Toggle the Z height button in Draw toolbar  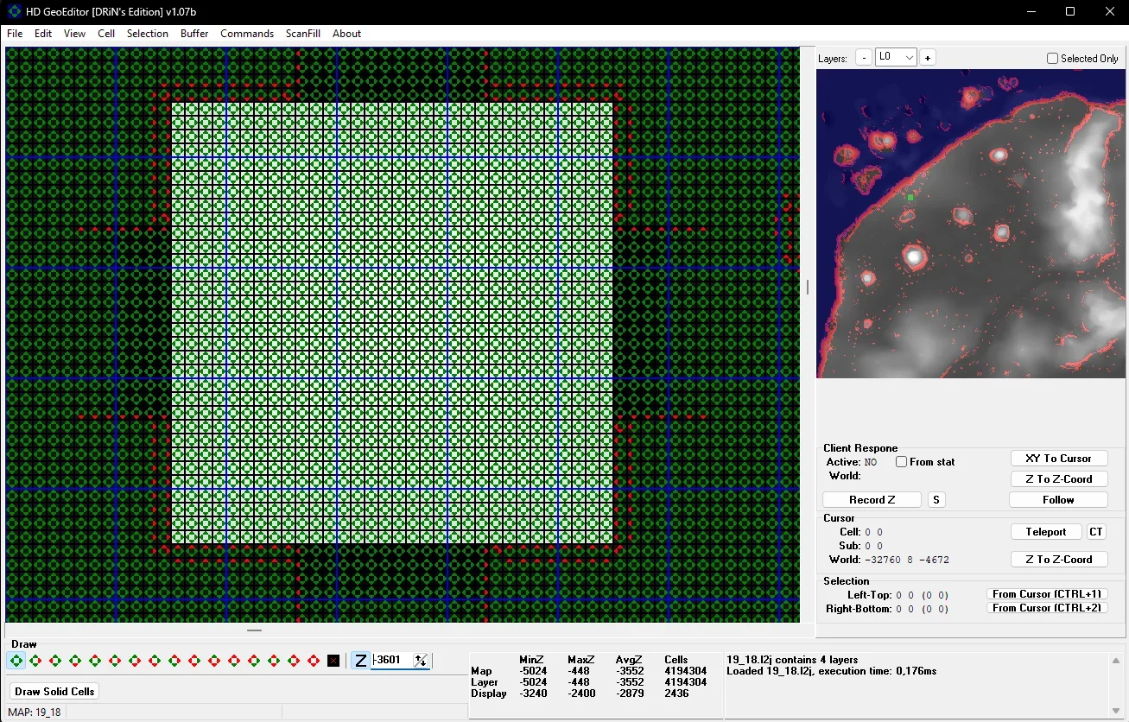[360, 661]
